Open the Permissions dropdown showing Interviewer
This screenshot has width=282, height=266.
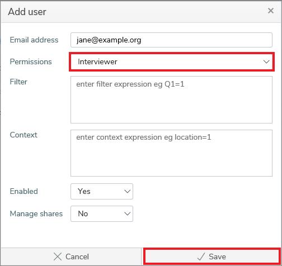click(x=172, y=61)
